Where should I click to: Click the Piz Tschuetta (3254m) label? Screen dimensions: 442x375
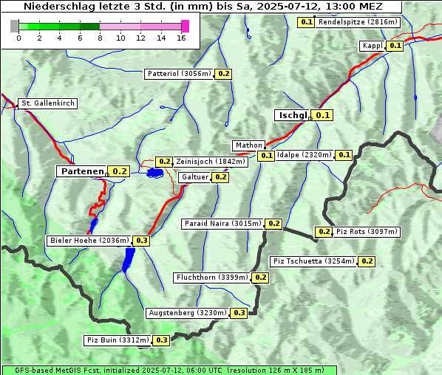coord(313,261)
